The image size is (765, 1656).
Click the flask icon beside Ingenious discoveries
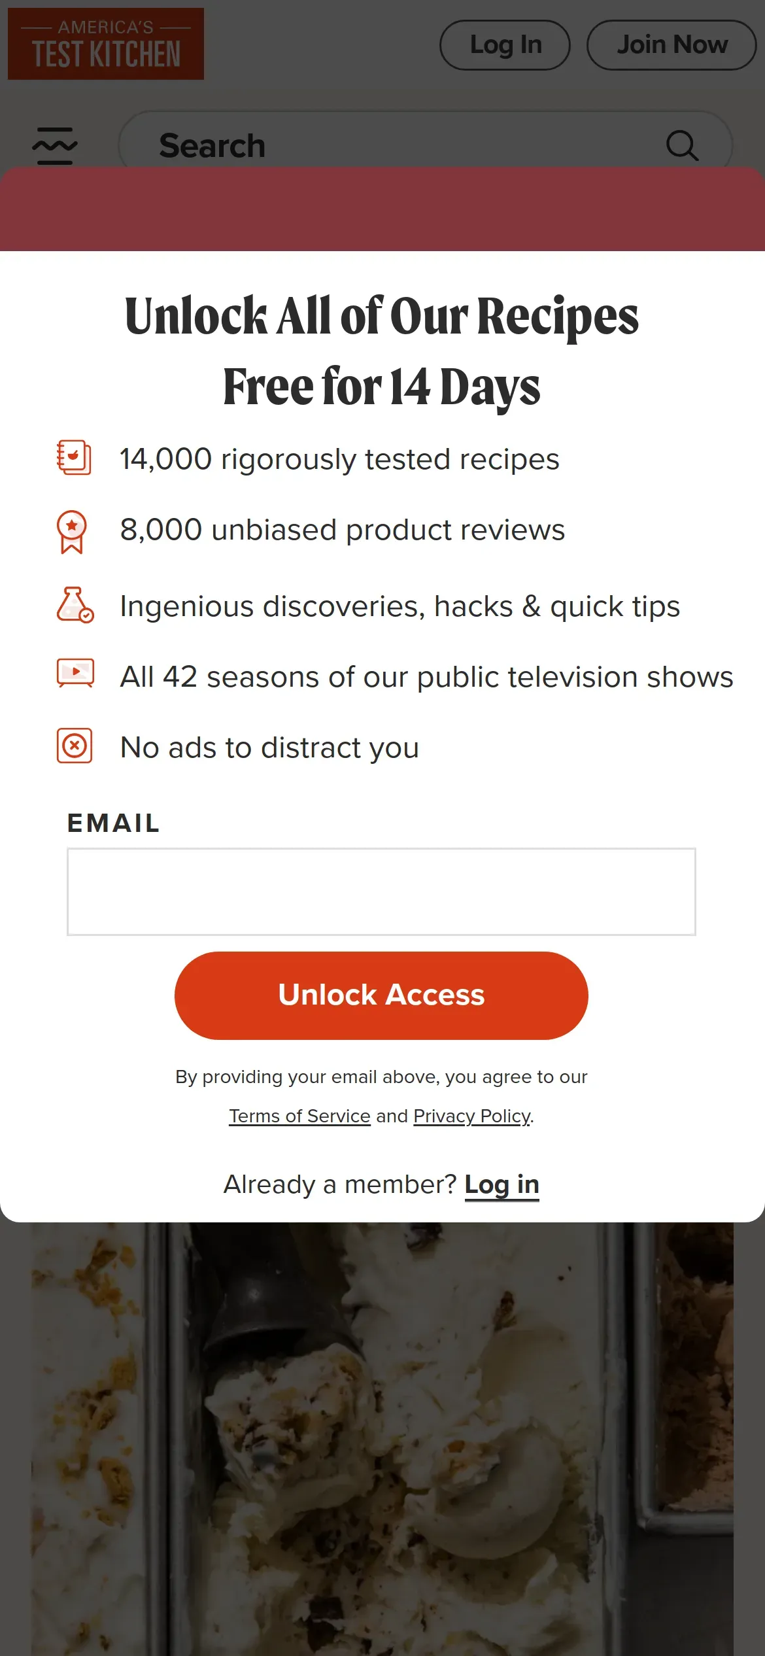75,604
